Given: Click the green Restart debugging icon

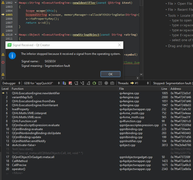Looking at the screenshot, I should click(x=94, y=83).
